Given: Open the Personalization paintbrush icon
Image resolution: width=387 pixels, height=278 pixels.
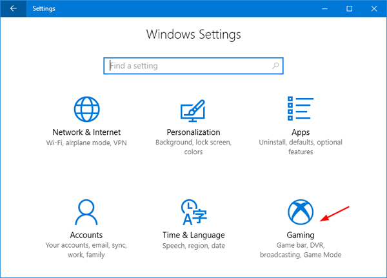Looking at the screenshot, I should point(193,110).
